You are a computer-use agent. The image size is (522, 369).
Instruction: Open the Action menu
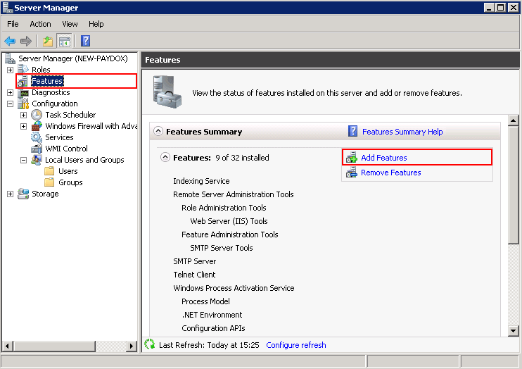point(40,24)
